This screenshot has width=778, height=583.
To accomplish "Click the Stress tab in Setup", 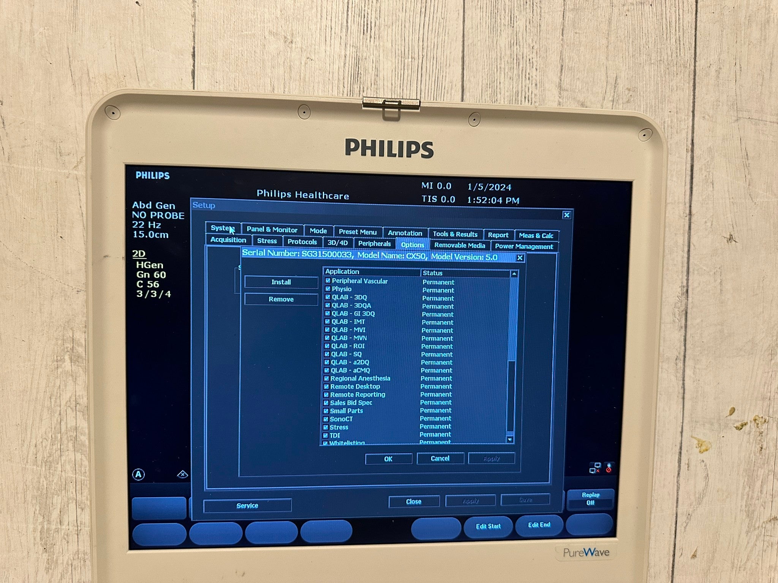I will tap(266, 244).
